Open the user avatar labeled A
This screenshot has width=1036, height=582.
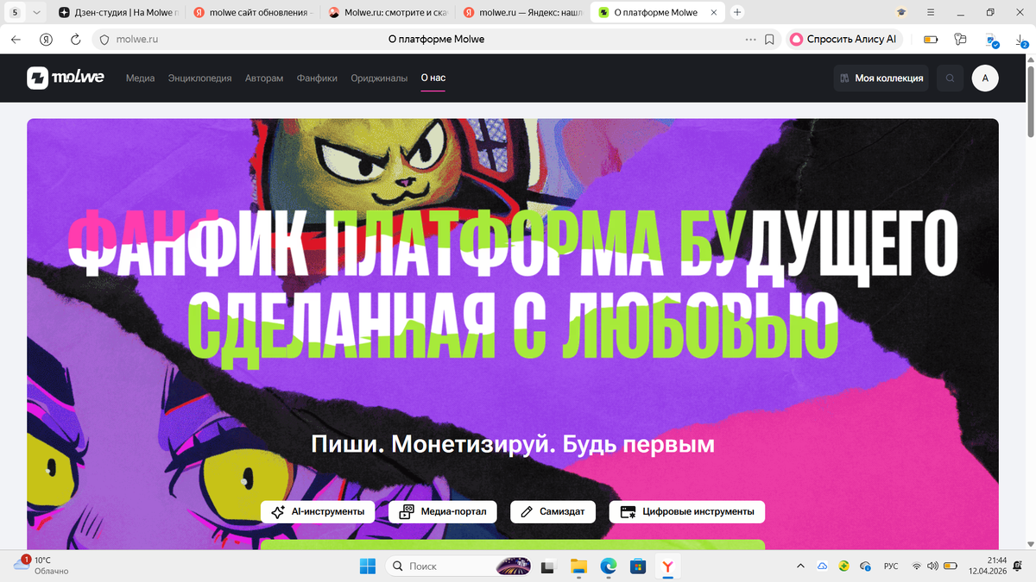985,78
